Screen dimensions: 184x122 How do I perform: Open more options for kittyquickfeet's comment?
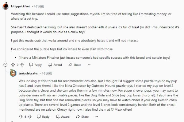tap(89, 65)
